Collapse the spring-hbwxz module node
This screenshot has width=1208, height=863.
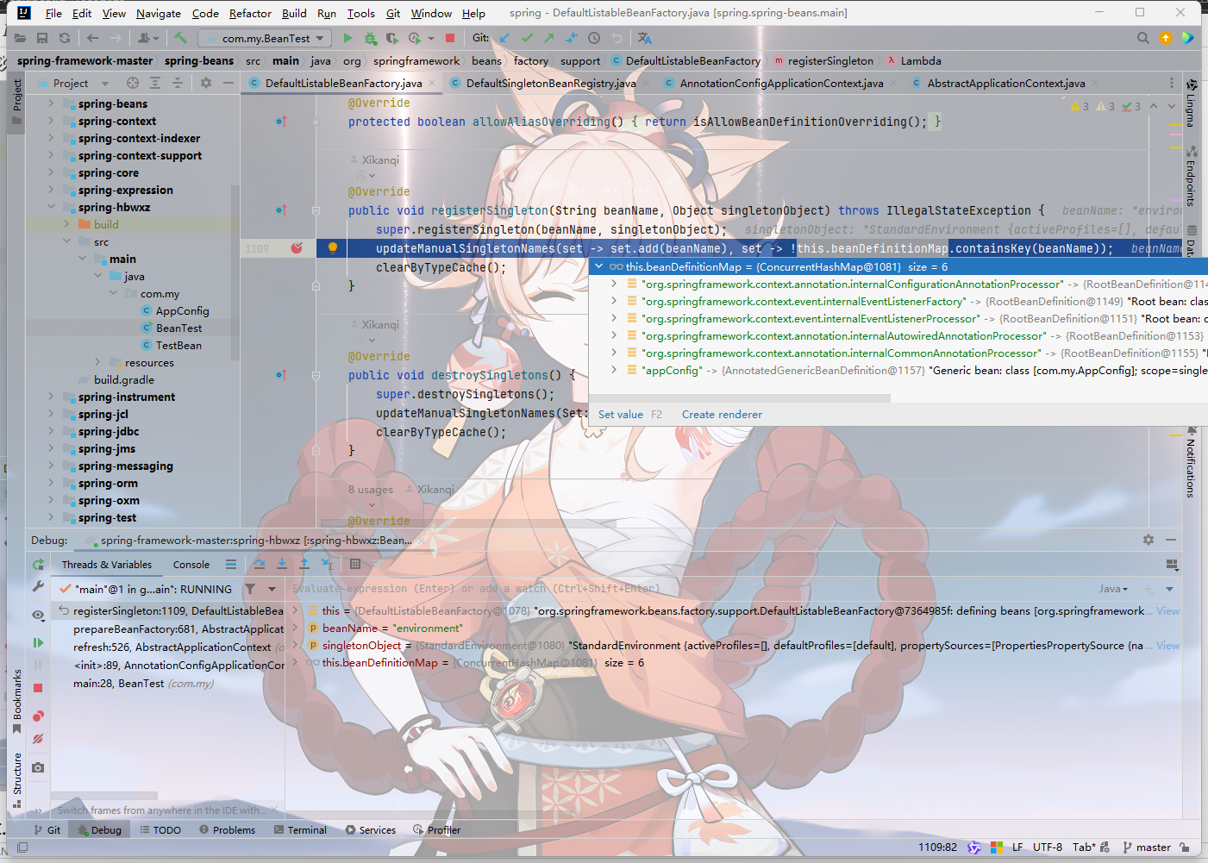click(51, 207)
